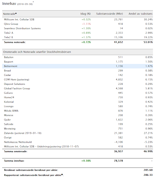Click the 285.60 calculated NAV value
This screenshot has width=155, height=178.
pyautogui.click(x=148, y=170)
